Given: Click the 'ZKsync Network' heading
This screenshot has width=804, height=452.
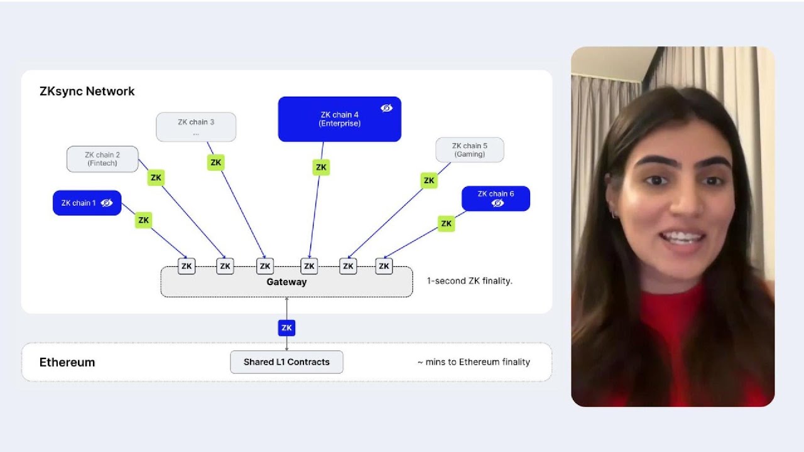Looking at the screenshot, I should 87,91.
